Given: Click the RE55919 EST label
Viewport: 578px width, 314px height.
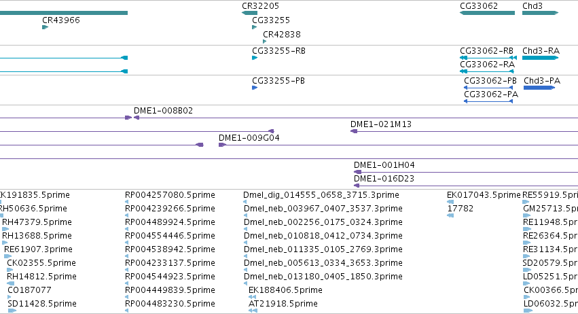Looking at the screenshot, I should tap(550, 195).
